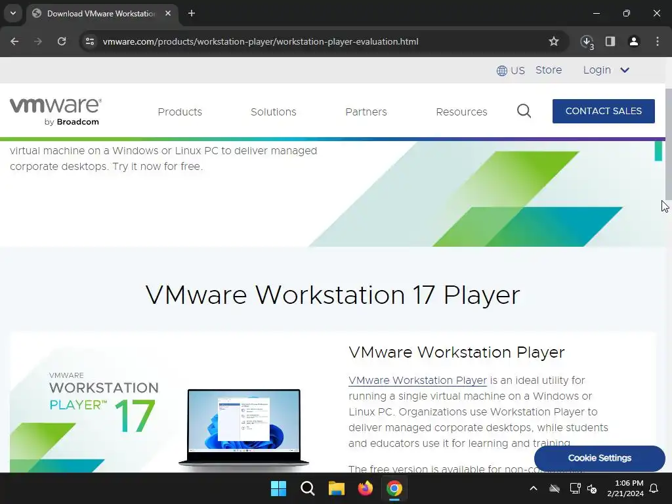Show hidden system tray icons

coord(534,488)
